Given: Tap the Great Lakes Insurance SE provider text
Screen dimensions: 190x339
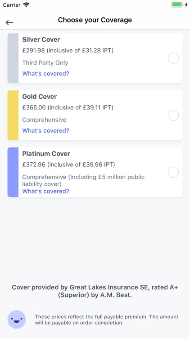Looking at the screenshot, I should pos(95,291).
